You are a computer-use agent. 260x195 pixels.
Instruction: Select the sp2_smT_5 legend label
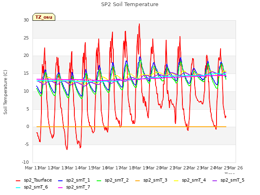[x=232, y=180]
